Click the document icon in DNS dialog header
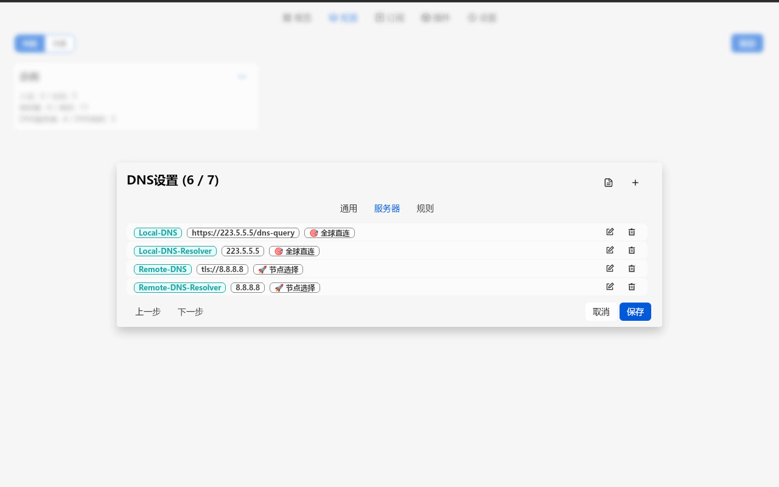The width and height of the screenshot is (779, 487). click(x=609, y=183)
